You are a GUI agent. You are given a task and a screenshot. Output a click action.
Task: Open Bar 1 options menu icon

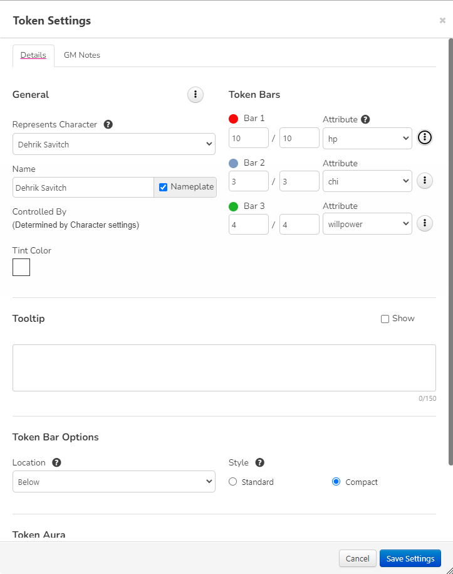(x=425, y=137)
